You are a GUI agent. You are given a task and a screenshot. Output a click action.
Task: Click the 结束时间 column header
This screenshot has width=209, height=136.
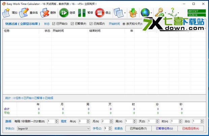click(107, 31)
